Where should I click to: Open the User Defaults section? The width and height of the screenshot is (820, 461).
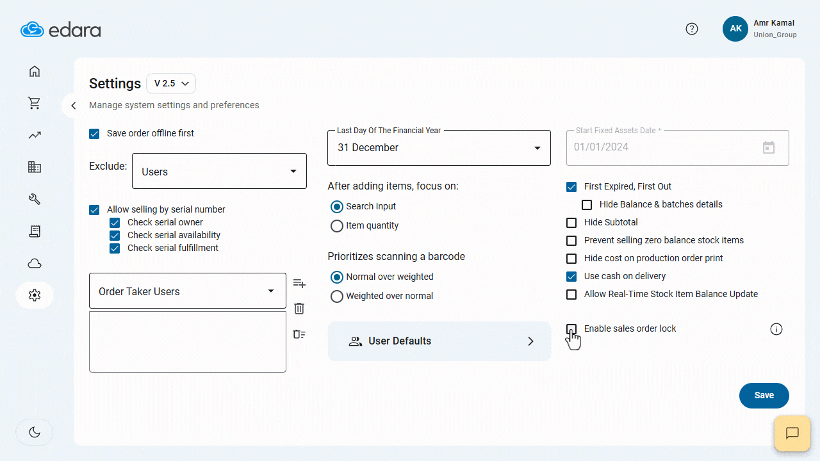coord(439,341)
